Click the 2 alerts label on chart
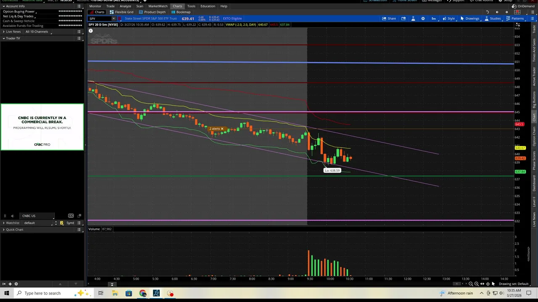The image size is (538, 302). point(216,129)
